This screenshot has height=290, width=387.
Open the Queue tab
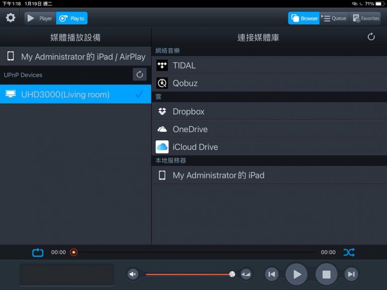point(334,18)
